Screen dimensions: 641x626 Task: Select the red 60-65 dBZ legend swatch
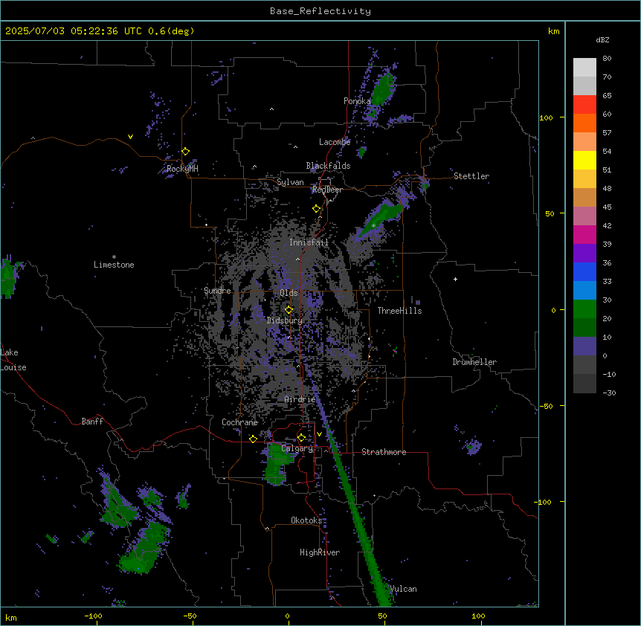click(x=584, y=105)
